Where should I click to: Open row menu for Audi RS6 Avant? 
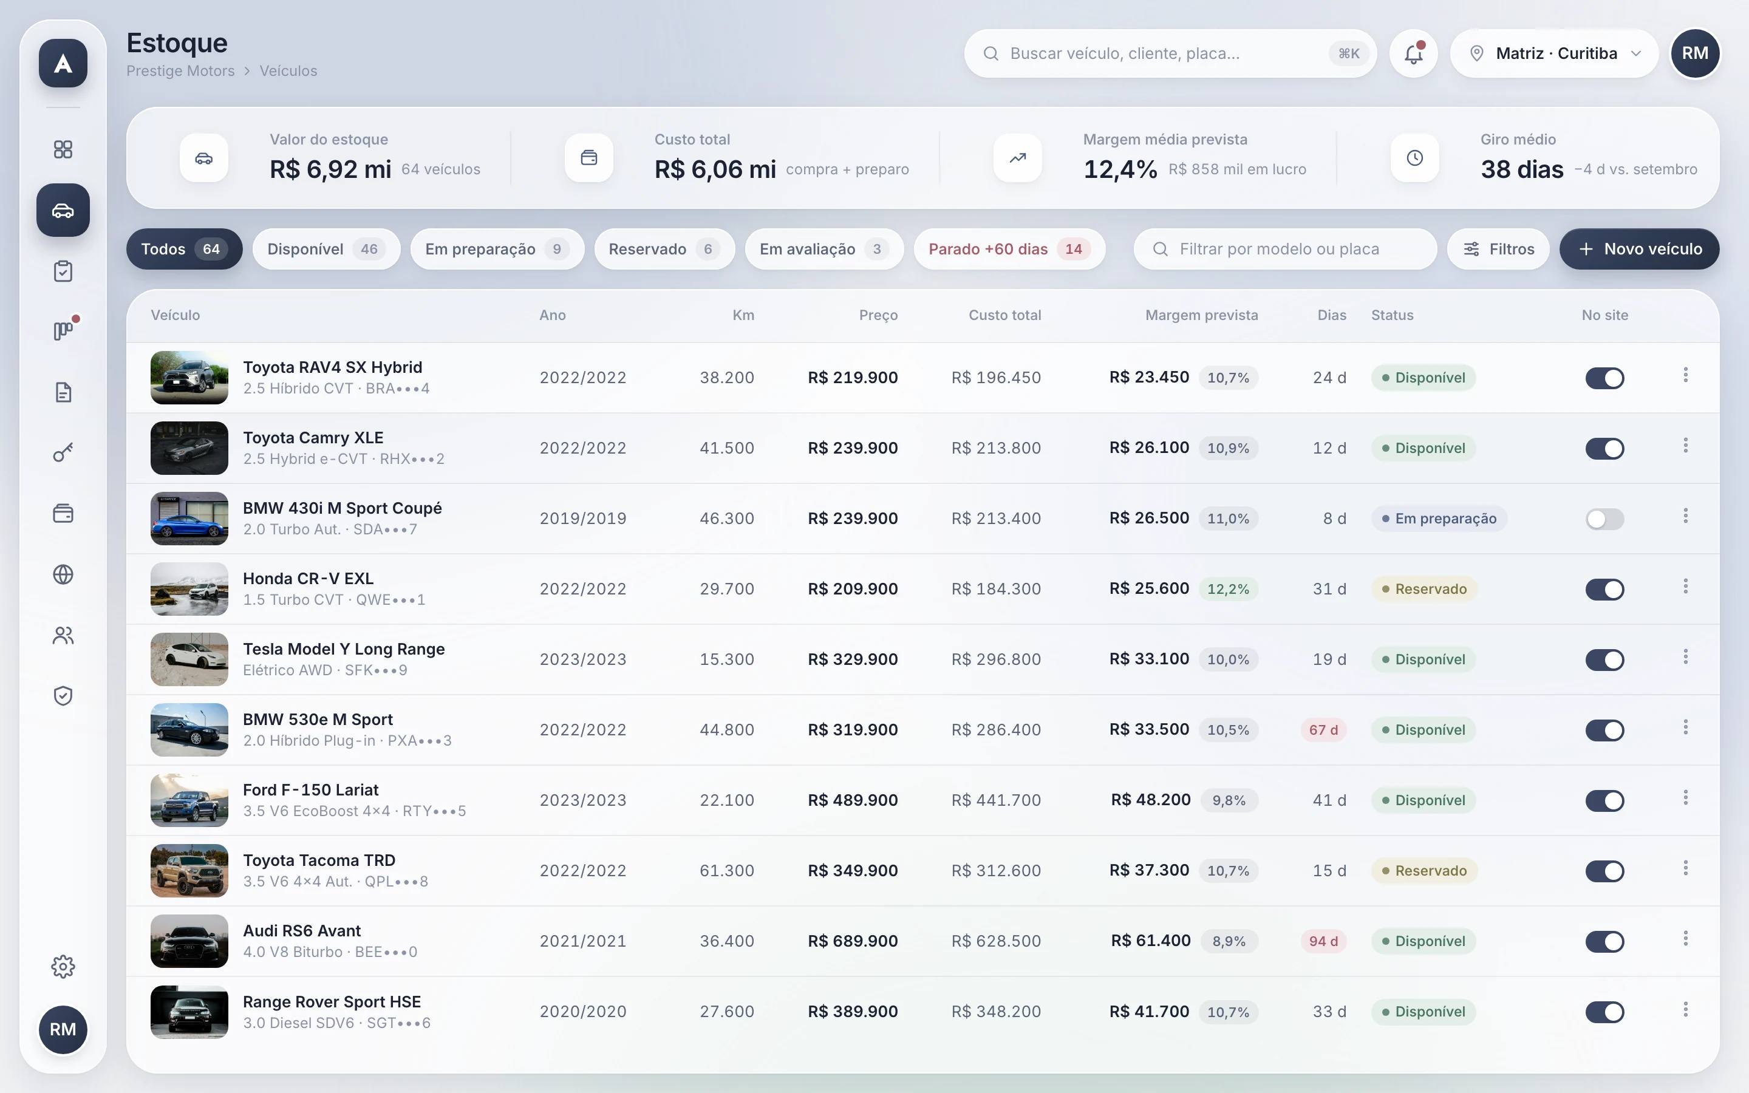coord(1685,938)
